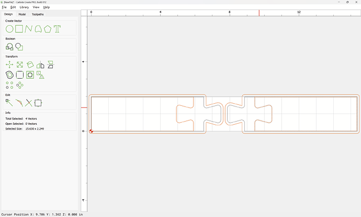
Task: Select the Circle vector creation tool
Action: (x=9, y=29)
